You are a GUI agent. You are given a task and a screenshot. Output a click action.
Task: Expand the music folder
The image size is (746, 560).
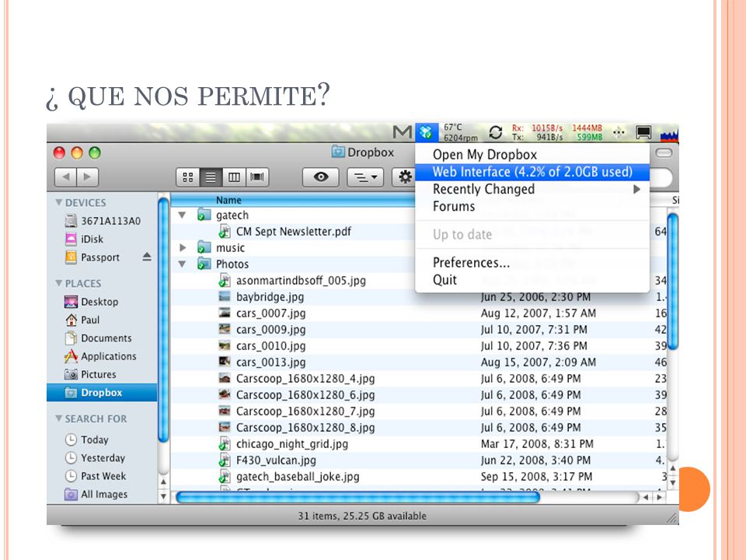pyautogui.click(x=183, y=247)
